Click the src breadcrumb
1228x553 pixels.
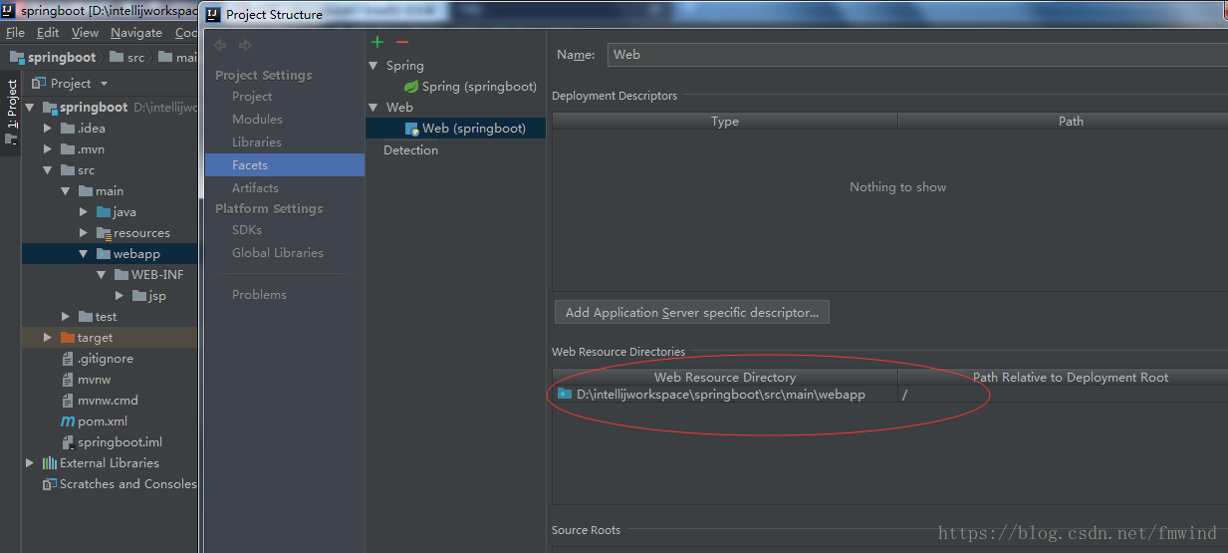126,58
